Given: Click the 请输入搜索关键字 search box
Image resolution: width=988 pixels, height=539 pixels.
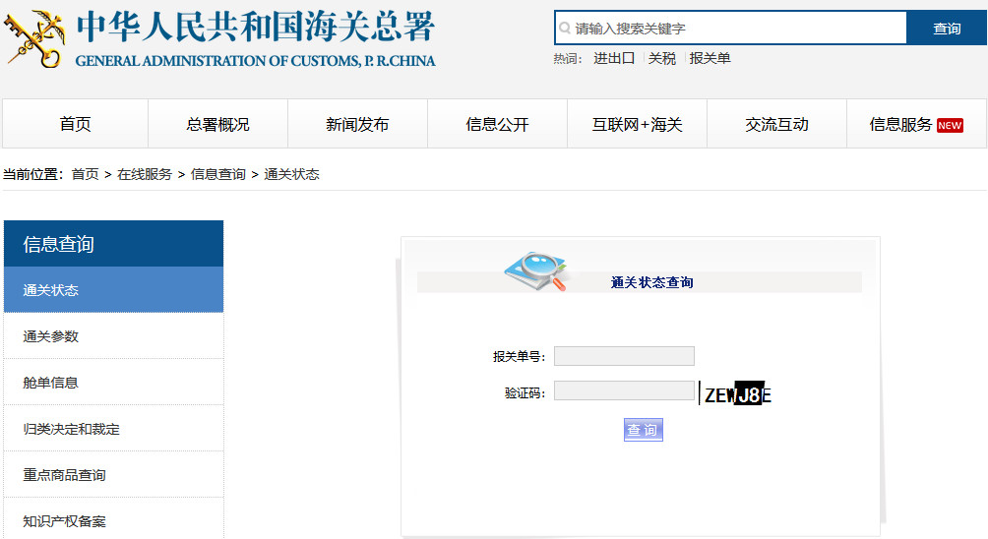Looking at the screenshot, I should coord(731,28).
